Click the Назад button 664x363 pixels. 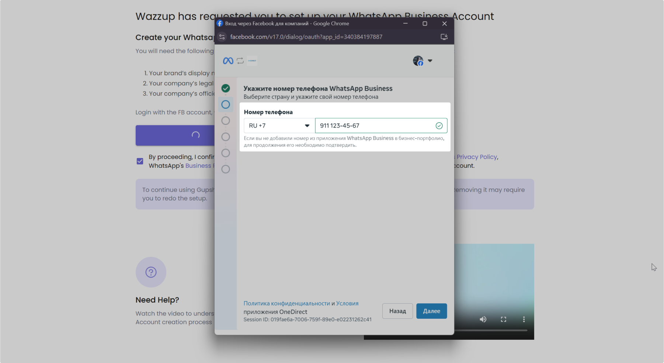click(x=397, y=311)
